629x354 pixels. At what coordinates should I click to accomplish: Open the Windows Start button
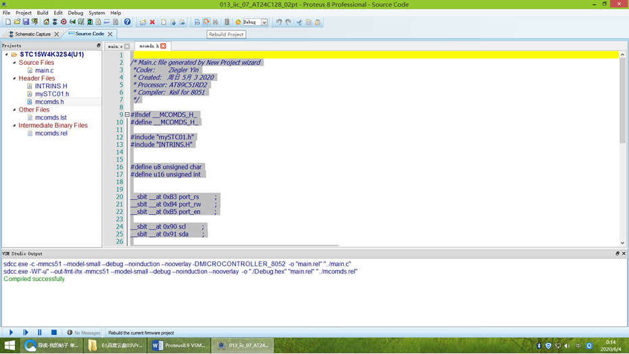tap(9, 345)
